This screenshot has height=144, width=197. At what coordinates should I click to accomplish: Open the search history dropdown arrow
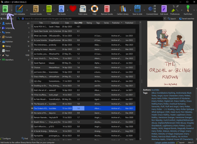tap(165, 19)
